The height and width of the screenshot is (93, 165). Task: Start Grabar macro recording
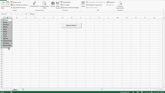(x=16, y=2)
